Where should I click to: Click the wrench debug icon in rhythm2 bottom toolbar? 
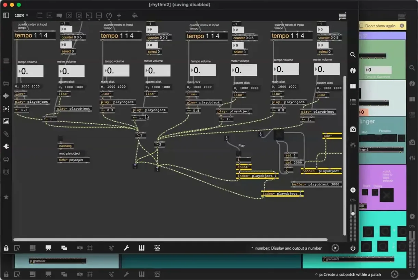click(126, 248)
